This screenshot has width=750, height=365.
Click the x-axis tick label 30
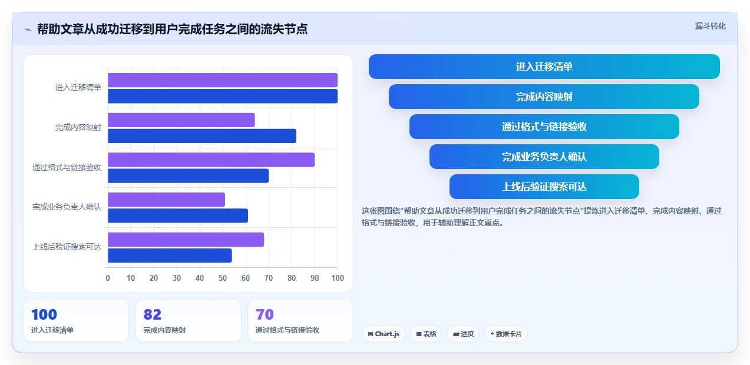[177, 278]
